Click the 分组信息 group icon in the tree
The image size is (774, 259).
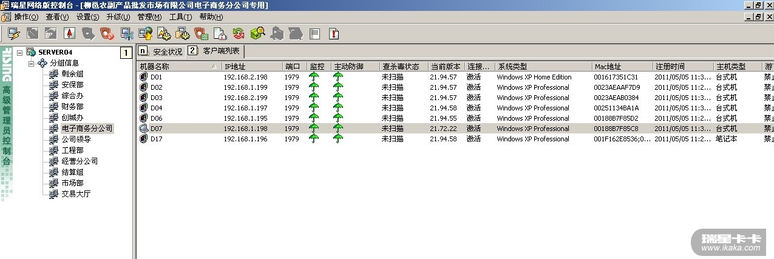point(42,63)
